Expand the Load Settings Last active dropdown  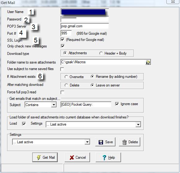click(138, 124)
